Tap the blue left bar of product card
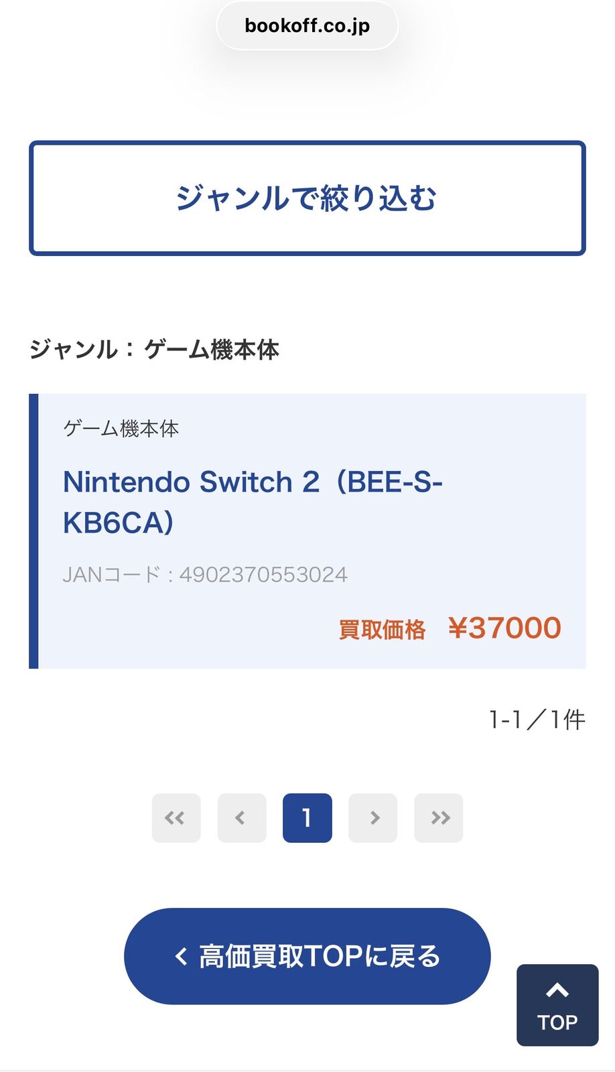The height and width of the screenshot is (1072, 615). tap(33, 531)
